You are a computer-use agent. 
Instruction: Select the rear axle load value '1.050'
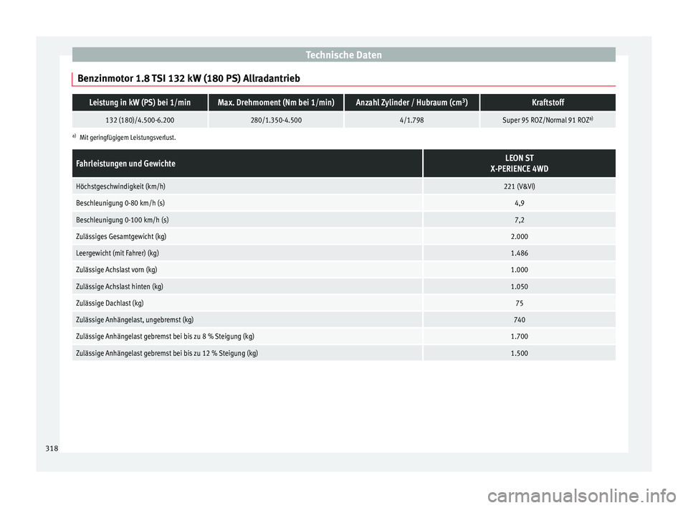[520, 286]
